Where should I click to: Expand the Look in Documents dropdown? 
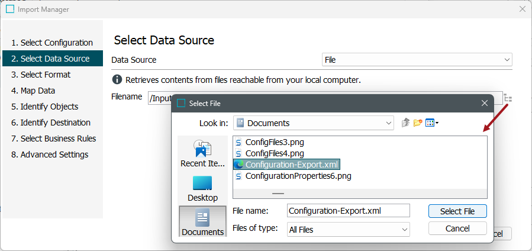[313, 123]
